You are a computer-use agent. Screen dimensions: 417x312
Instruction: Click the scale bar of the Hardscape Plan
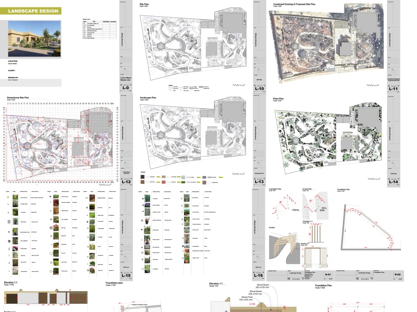click(238, 174)
